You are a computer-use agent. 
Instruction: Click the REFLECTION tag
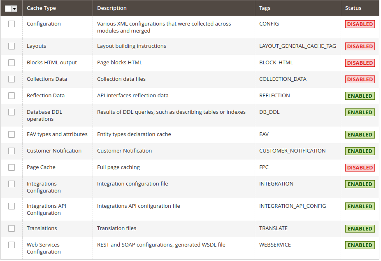274,96
